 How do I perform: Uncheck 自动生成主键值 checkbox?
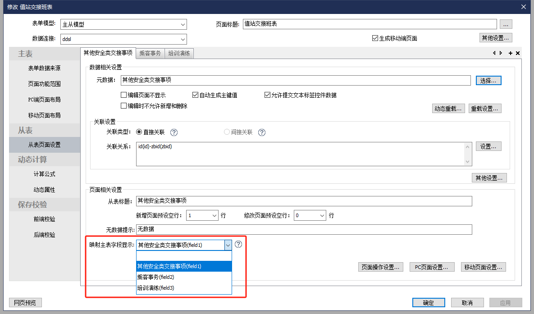pyautogui.click(x=195, y=95)
